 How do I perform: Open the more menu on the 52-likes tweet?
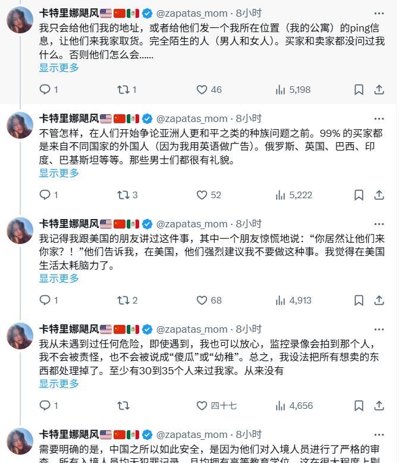click(x=379, y=118)
